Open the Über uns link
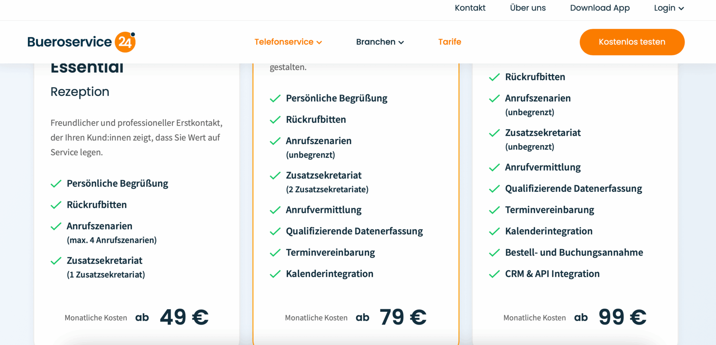This screenshot has width=716, height=345. [528, 8]
